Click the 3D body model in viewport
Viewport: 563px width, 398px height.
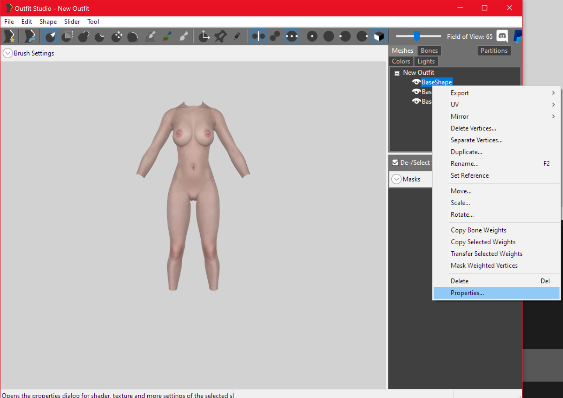click(x=193, y=195)
